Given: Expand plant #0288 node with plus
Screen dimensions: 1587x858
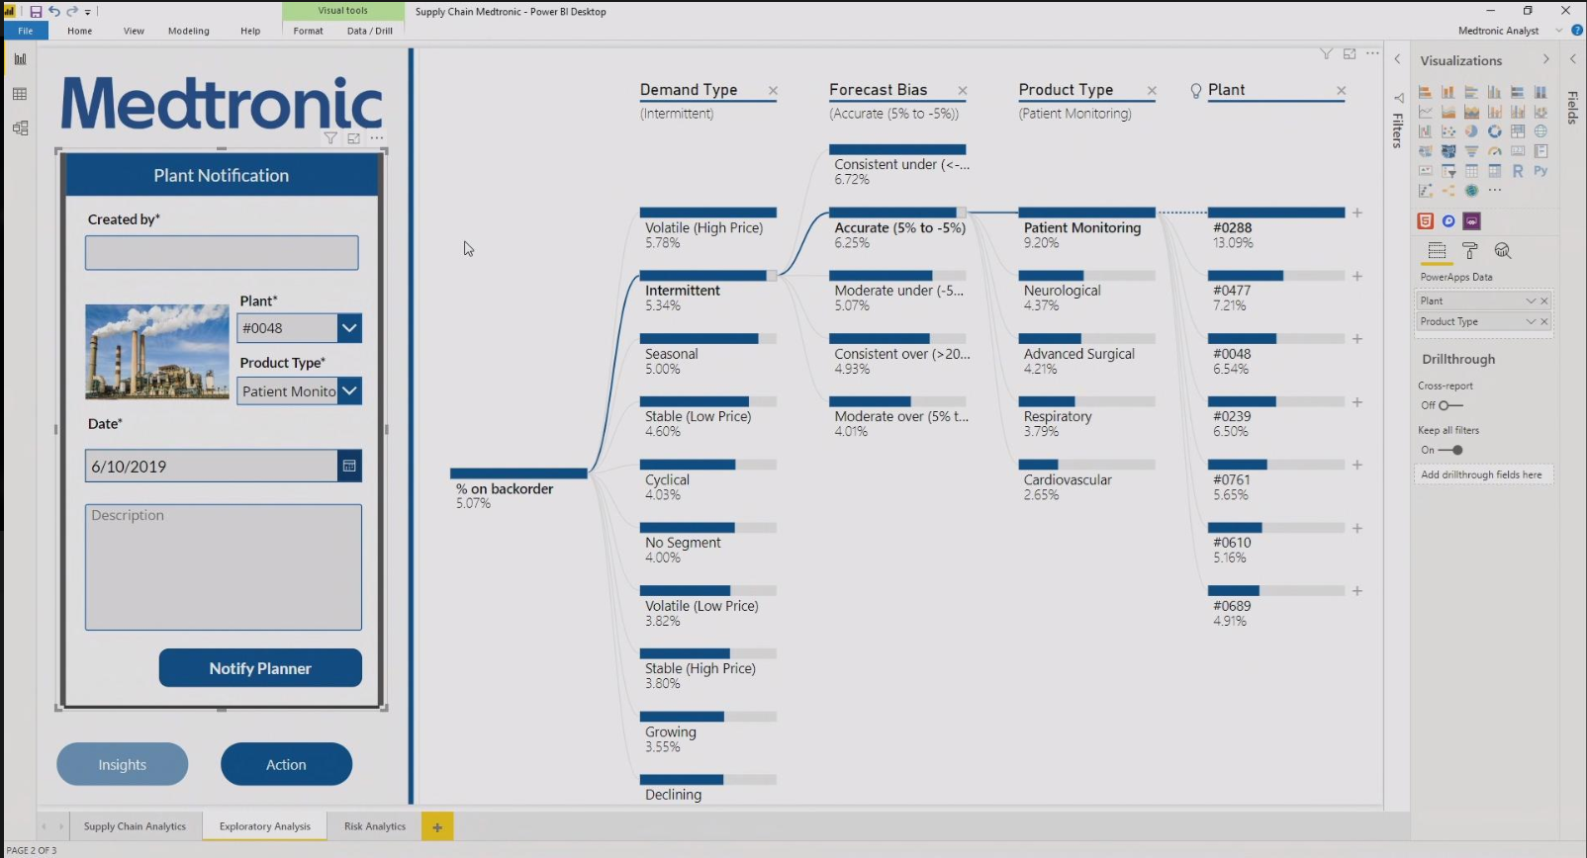Looking at the screenshot, I should 1357,213.
